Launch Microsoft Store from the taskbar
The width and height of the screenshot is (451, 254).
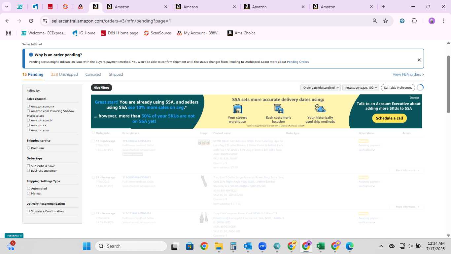(x=190, y=246)
